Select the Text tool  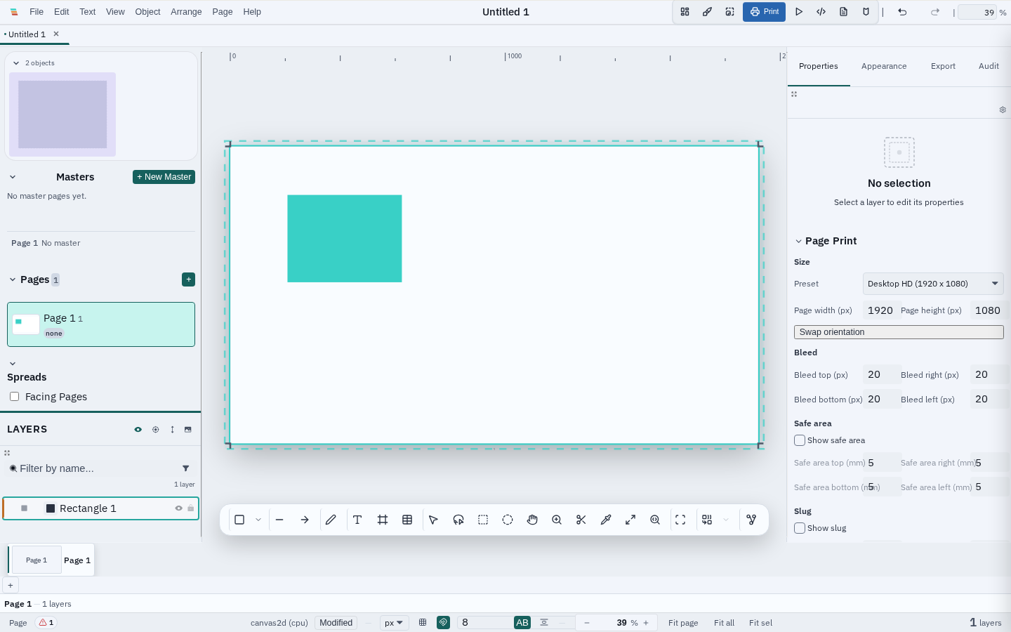[x=357, y=520]
